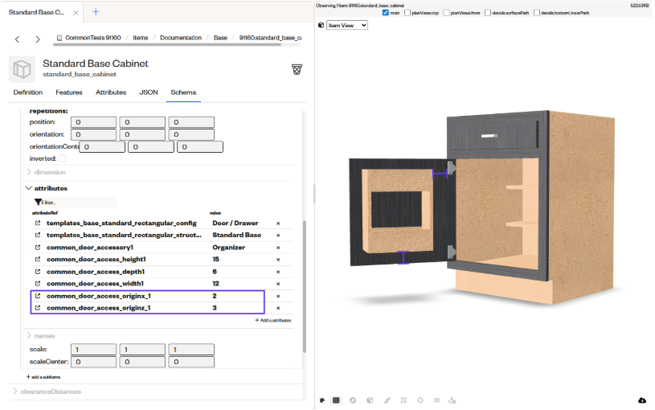Screen dimensions: 655x410
Task: Enable the details.bottomLinearPath checkbox
Action: pyautogui.click(x=537, y=13)
